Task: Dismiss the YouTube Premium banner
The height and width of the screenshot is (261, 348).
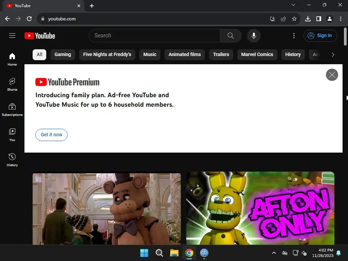Action: click(x=332, y=75)
